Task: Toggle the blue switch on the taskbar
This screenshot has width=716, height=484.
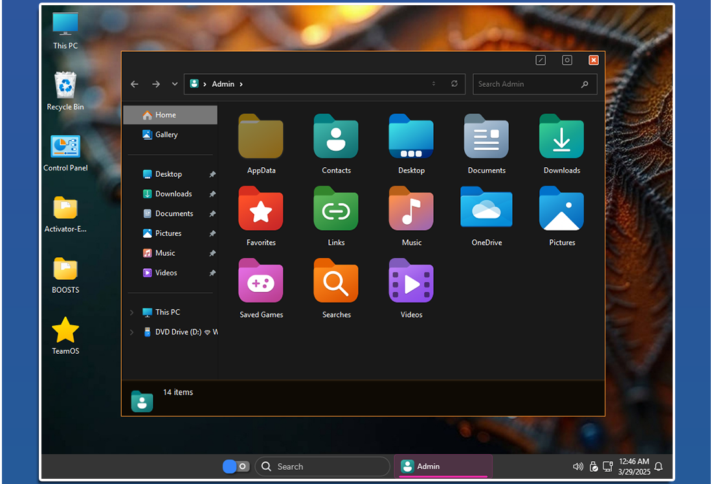Action: (x=236, y=467)
